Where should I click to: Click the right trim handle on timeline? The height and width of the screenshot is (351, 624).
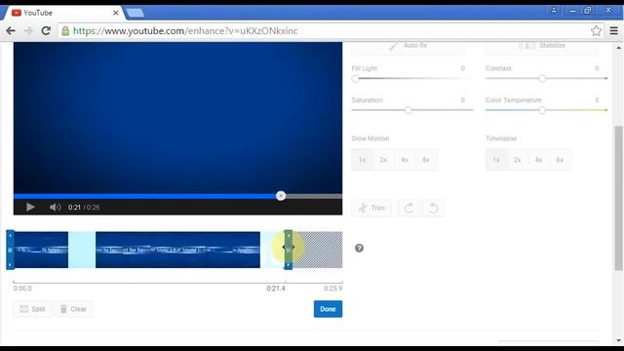289,250
